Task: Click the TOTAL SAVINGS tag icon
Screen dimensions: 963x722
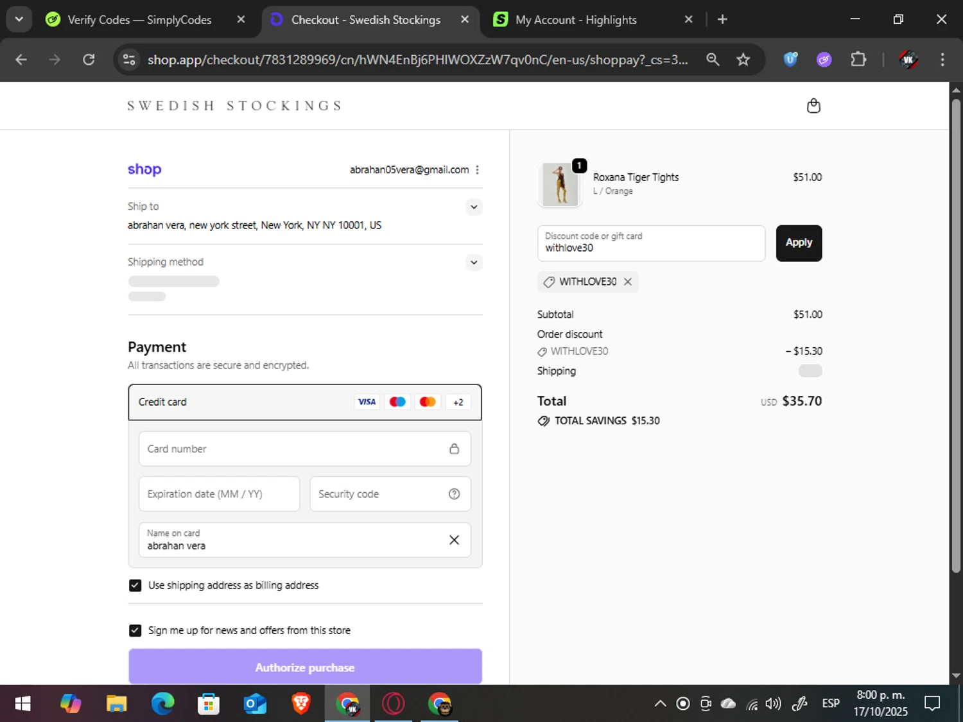Action: [x=544, y=421]
